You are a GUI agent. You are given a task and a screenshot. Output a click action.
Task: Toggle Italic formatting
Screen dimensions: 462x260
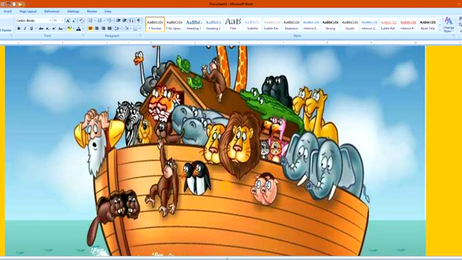(x=25, y=29)
